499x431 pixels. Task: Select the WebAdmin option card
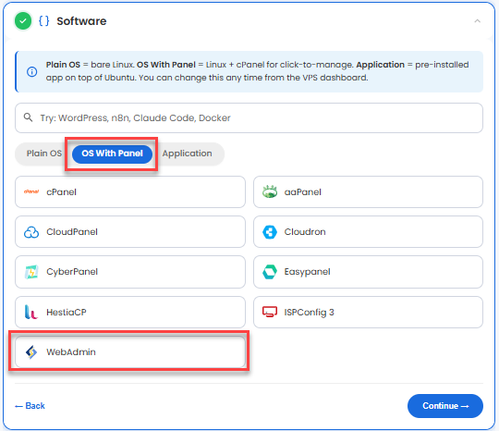pos(130,352)
